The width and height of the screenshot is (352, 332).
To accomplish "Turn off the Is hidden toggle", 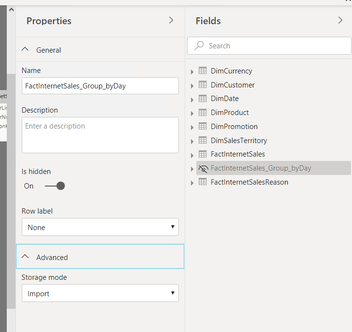I will pyautogui.click(x=55, y=186).
